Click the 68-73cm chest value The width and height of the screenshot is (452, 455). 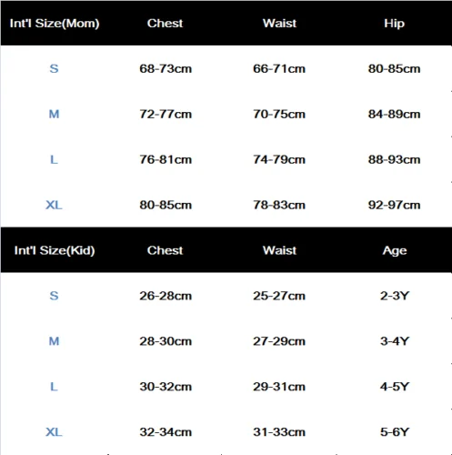tap(166, 68)
